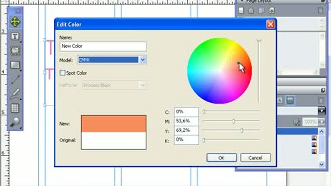Click the panel menu icon on Colors palette header
Image resolution: width=331 pixels, height=186 pixels.
(323, 90)
